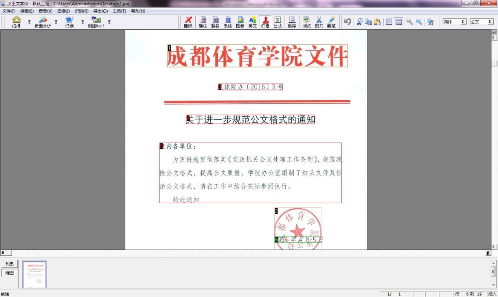Expand the arrow next to 拍摄

click(29, 22)
